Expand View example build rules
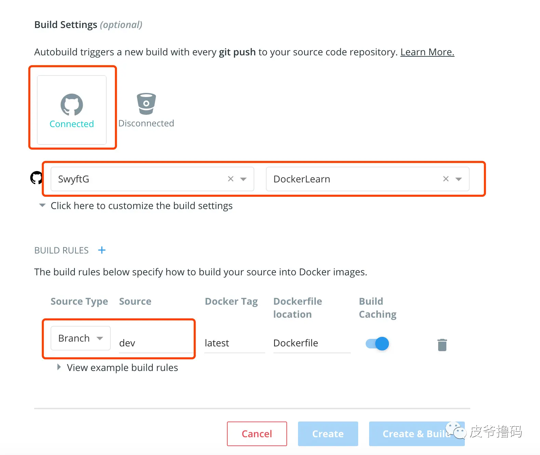 coord(59,368)
